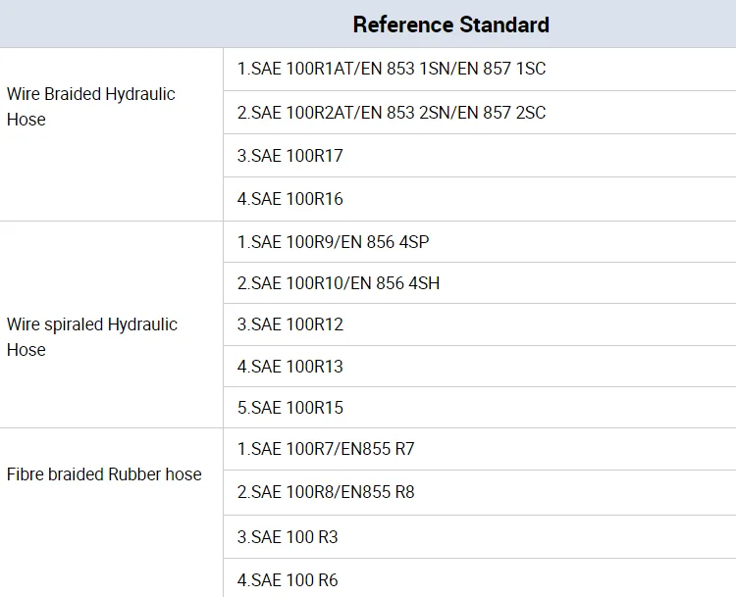Click the SAE 100R7/EN855 R7 entry

point(326,450)
